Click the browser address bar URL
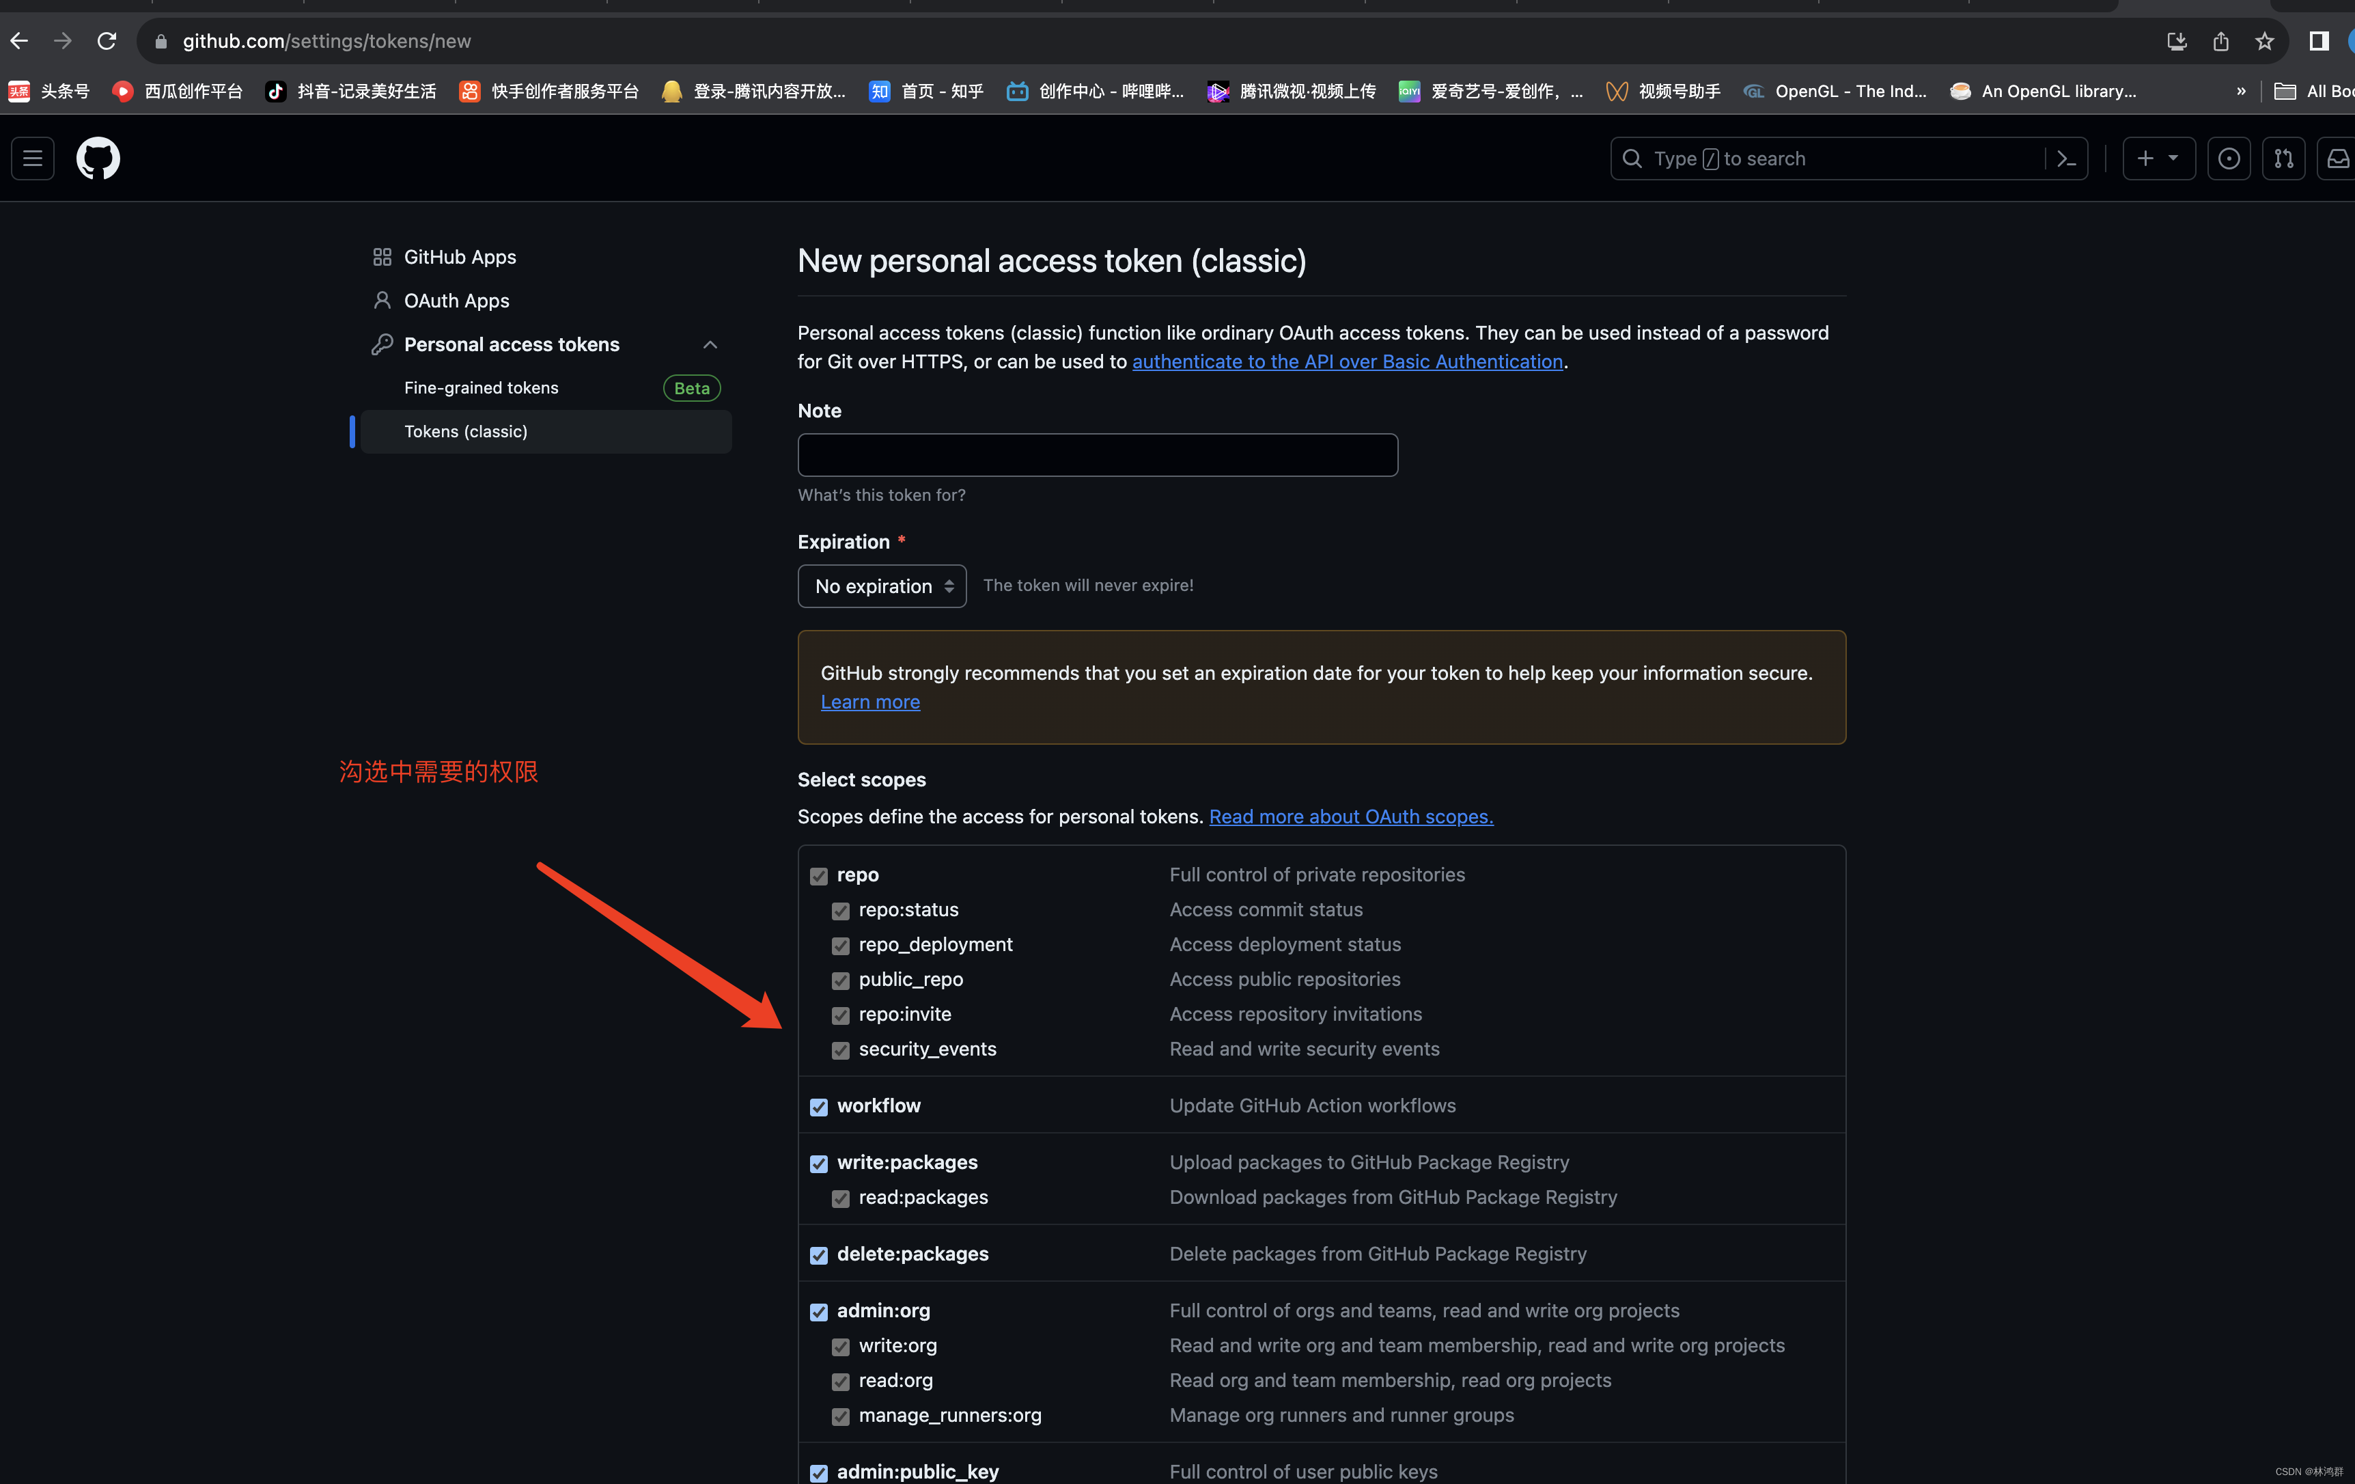 [326, 41]
